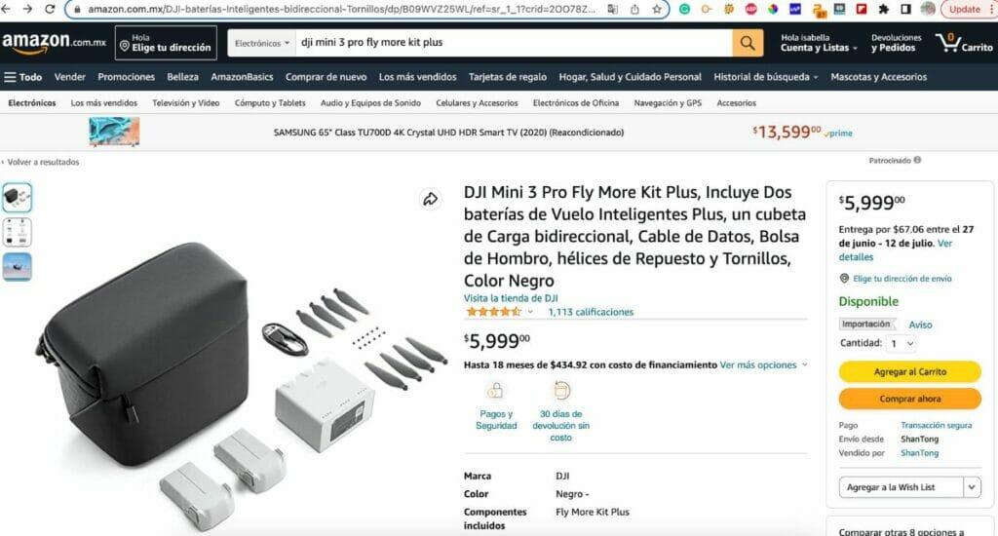Bookmark this page with the star icon

coord(657,9)
